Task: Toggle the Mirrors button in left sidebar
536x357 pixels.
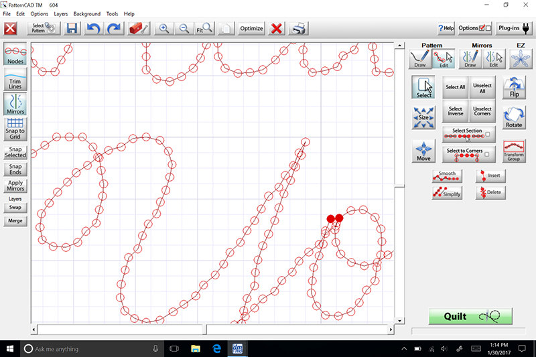Action: click(15, 104)
